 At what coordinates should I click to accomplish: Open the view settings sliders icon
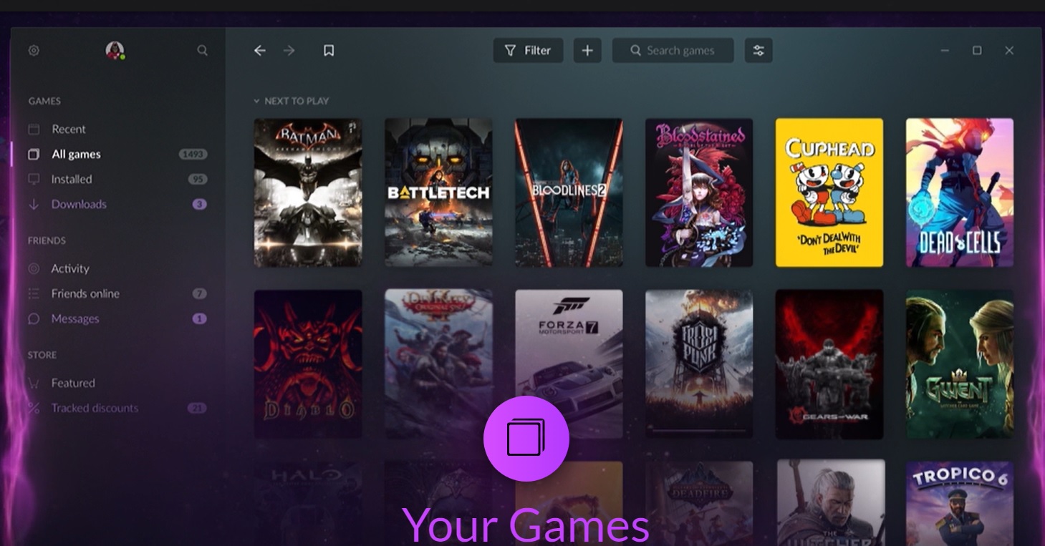coord(759,51)
